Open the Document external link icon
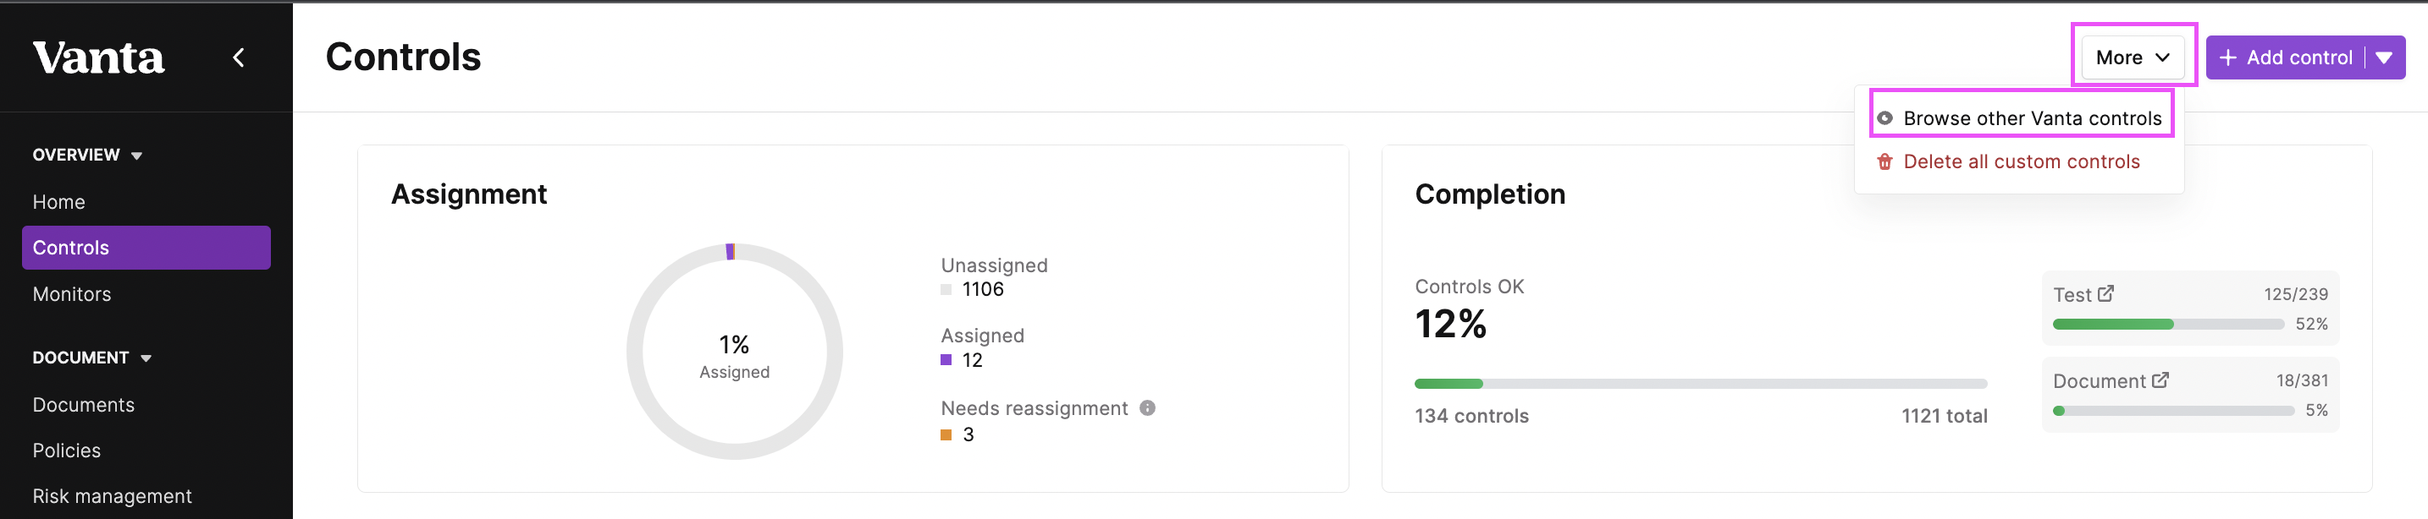 pyautogui.click(x=2160, y=380)
